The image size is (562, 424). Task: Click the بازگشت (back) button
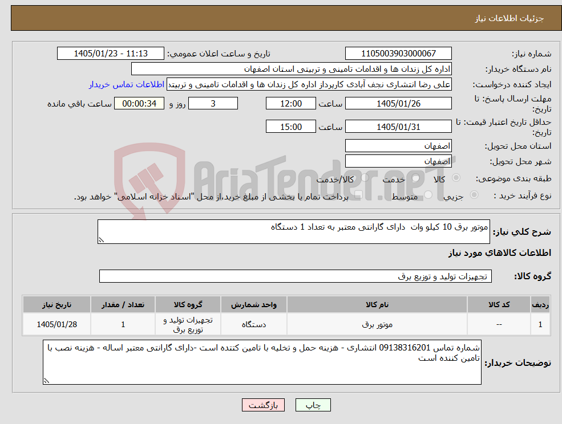click(x=263, y=405)
